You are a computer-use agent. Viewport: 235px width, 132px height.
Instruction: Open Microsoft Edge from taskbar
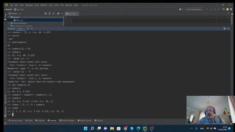[x=138, y=128]
